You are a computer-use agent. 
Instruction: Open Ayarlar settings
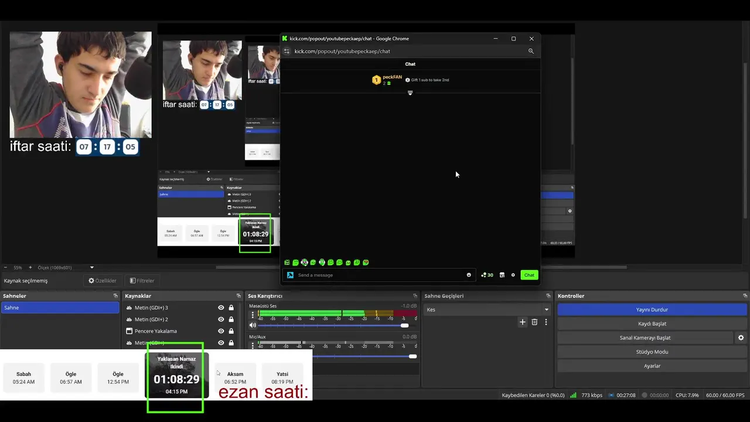tap(652, 366)
